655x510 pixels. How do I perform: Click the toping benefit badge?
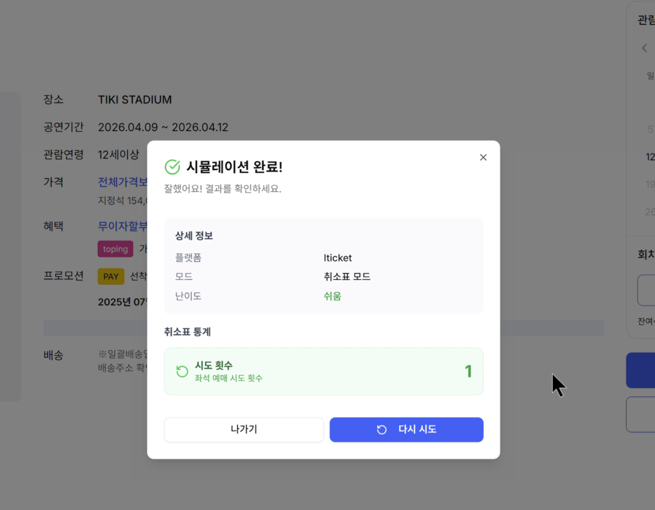point(115,249)
